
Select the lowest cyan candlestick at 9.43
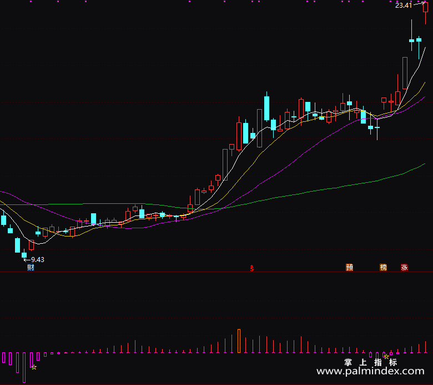(x=24, y=254)
